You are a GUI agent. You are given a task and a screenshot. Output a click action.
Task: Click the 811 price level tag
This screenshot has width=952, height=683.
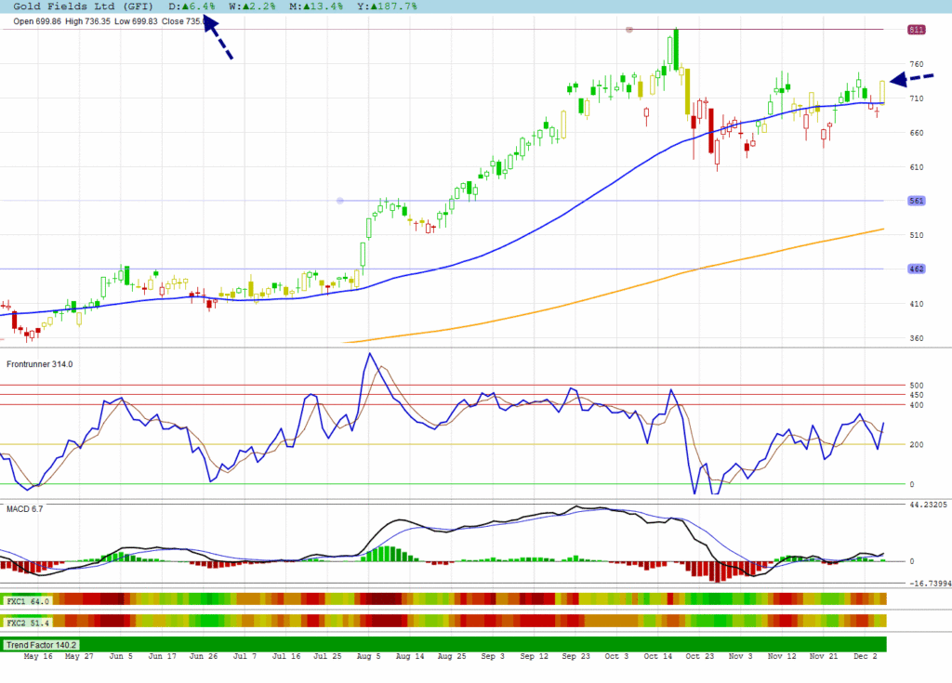click(916, 30)
